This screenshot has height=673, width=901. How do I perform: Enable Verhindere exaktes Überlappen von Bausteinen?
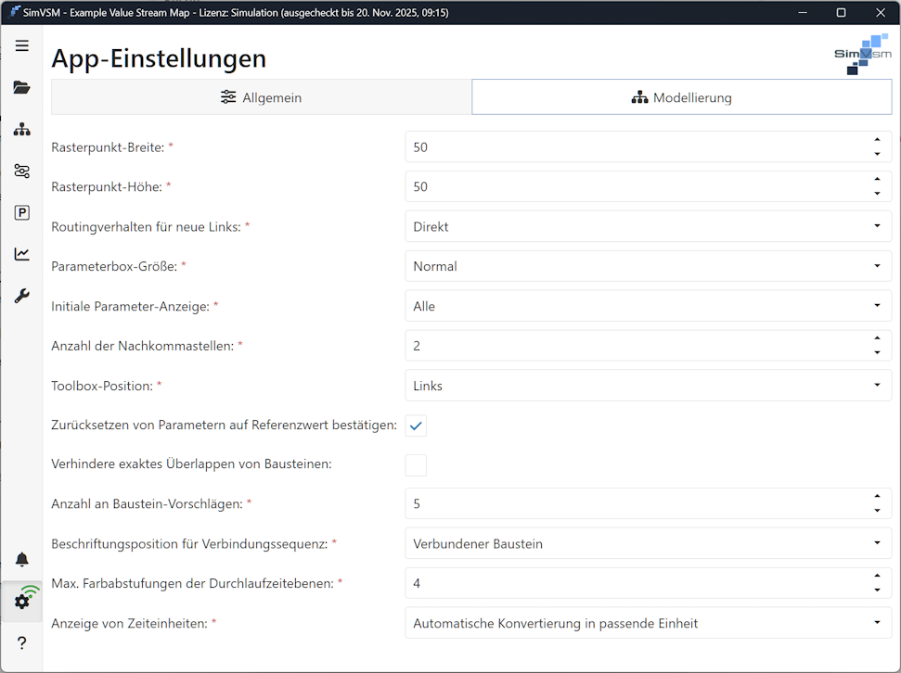(x=415, y=464)
